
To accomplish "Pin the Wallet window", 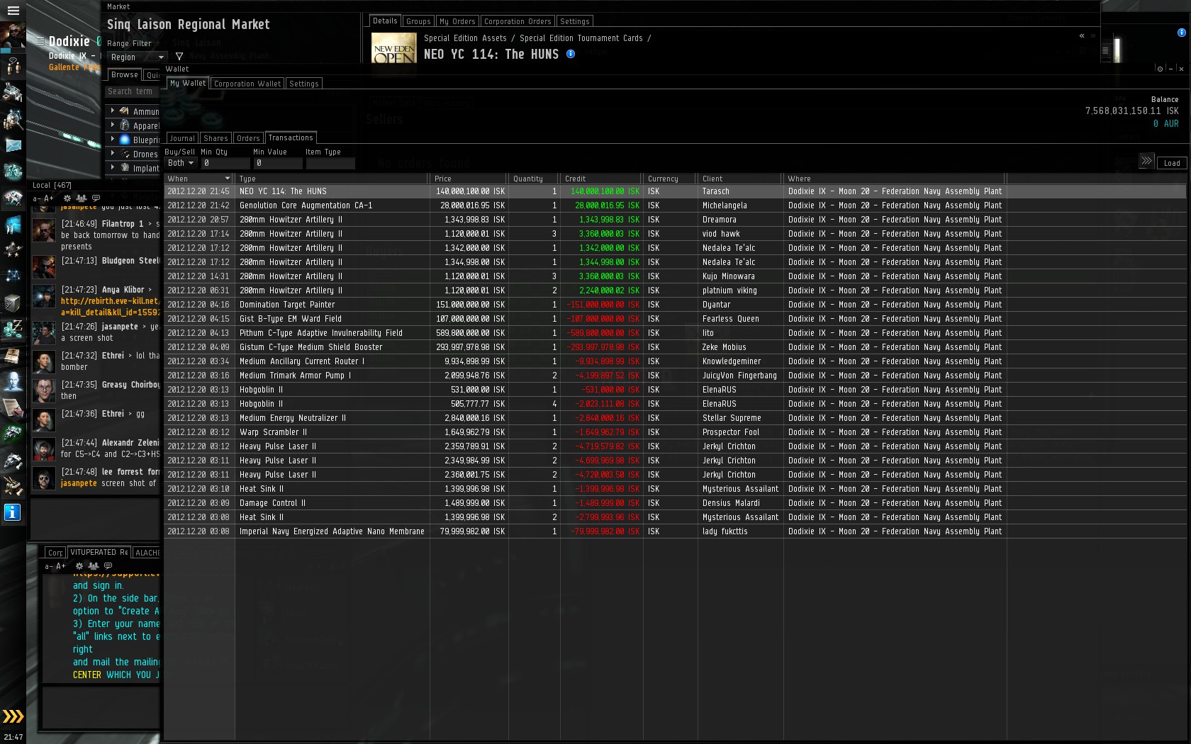I will (x=1160, y=69).
